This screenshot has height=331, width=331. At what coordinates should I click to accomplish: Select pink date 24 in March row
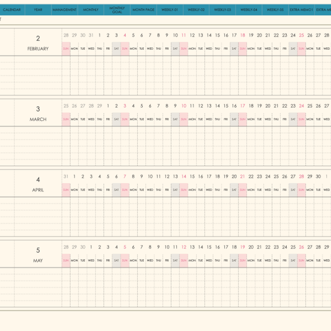click(301, 106)
